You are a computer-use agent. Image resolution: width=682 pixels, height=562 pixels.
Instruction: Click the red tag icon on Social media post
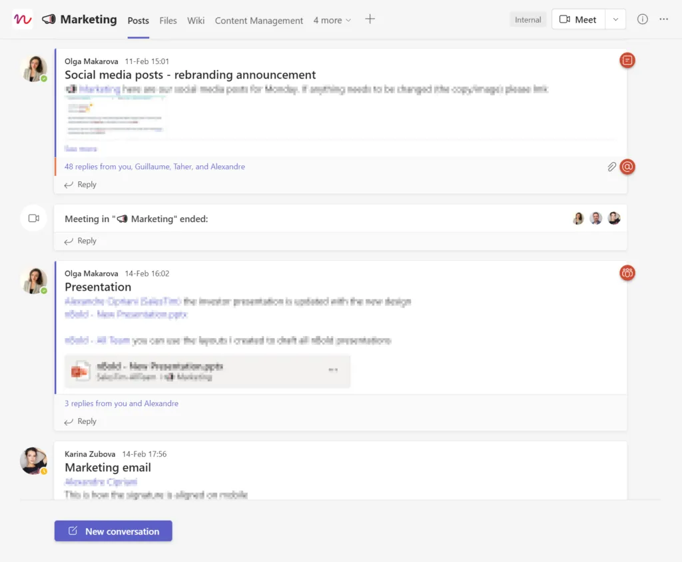pos(627,60)
